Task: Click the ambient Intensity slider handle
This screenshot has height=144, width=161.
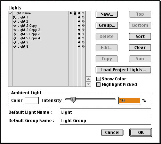Action: point(73,99)
